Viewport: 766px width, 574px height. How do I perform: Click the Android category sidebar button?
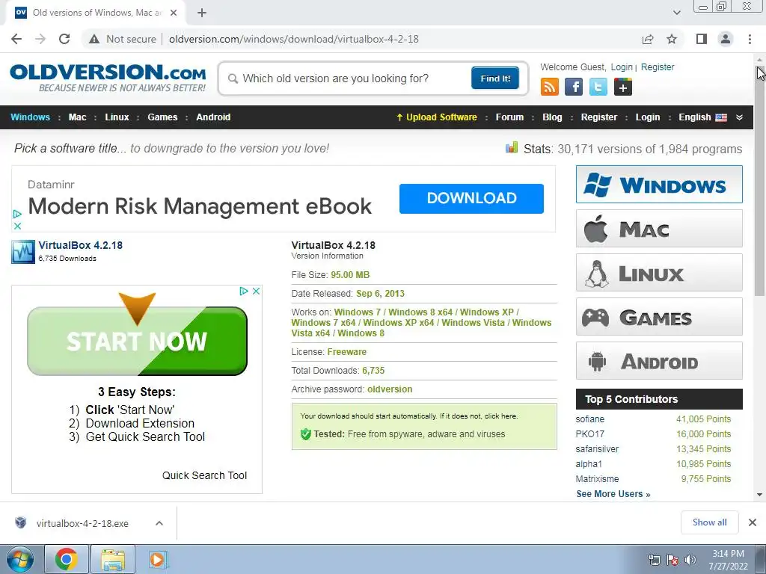(659, 361)
